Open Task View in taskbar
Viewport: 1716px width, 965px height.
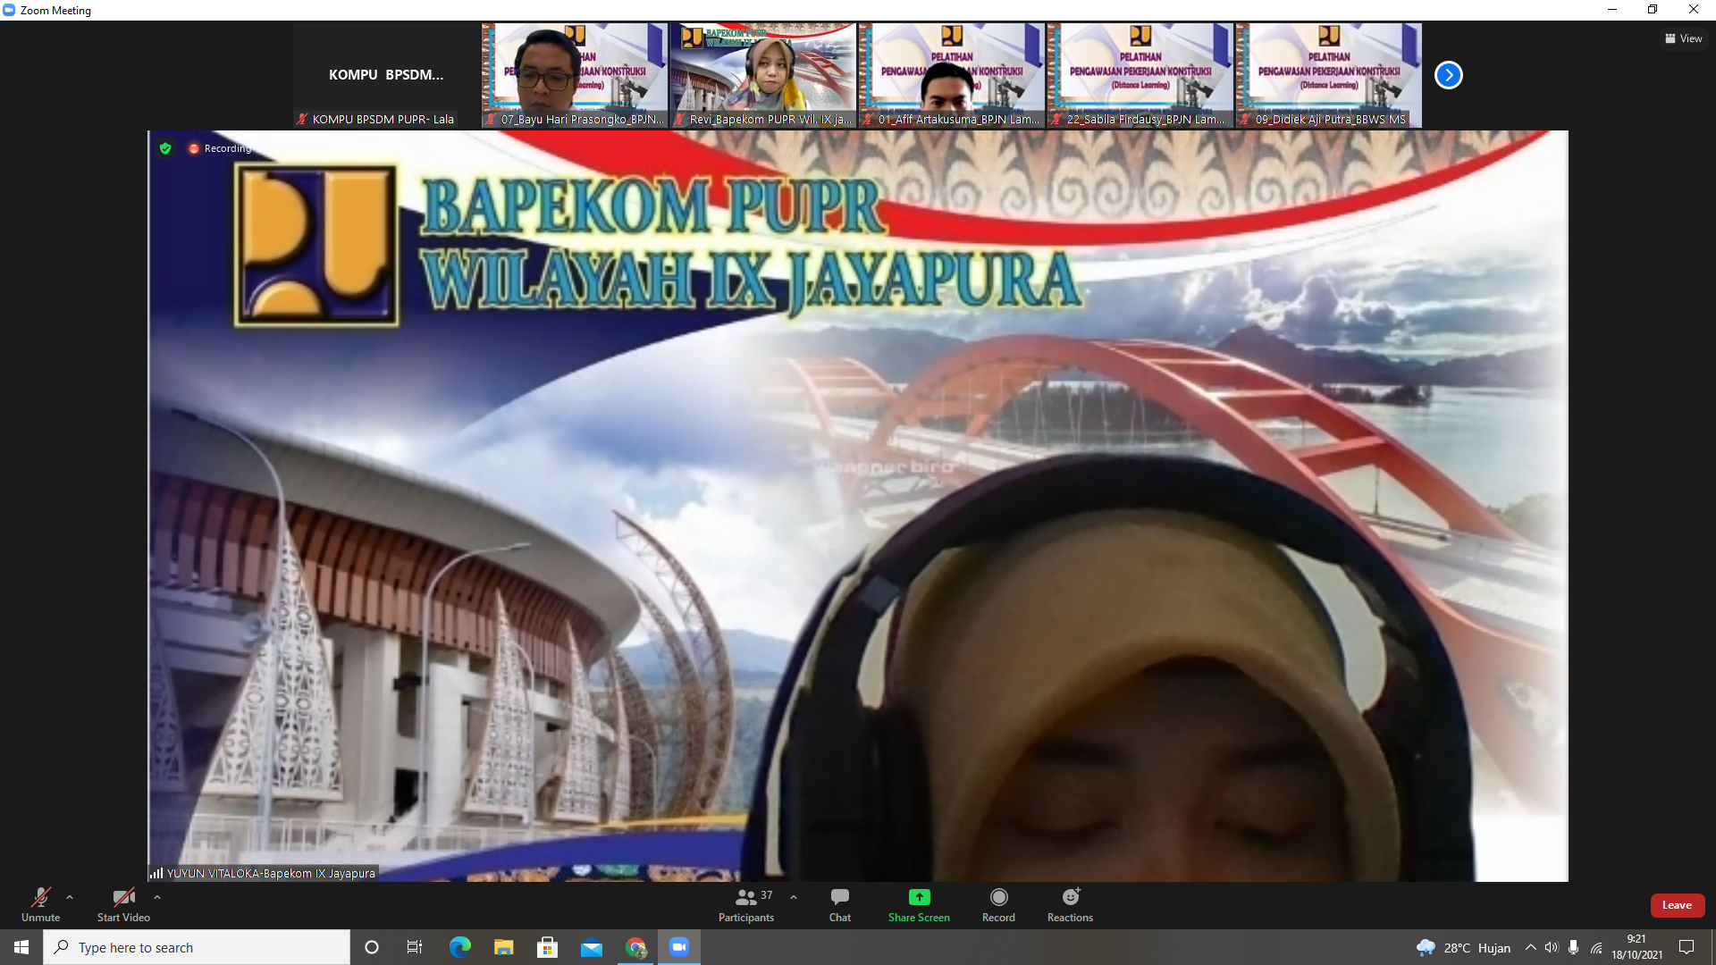pos(415,947)
